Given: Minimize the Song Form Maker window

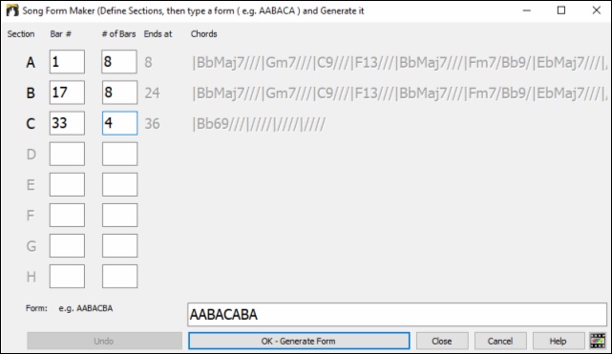Looking at the screenshot, I should [x=526, y=10].
